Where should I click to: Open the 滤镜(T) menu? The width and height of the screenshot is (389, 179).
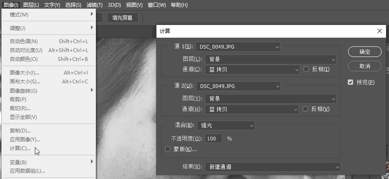(x=94, y=5)
